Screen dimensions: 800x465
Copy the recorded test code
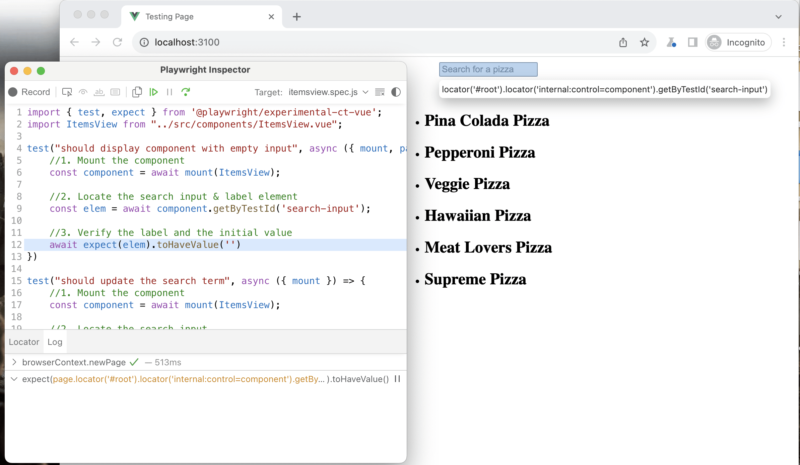tap(137, 92)
